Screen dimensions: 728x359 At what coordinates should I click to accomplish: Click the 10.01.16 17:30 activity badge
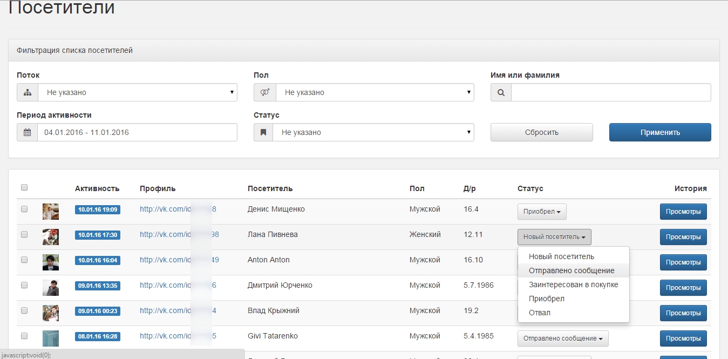98,235
